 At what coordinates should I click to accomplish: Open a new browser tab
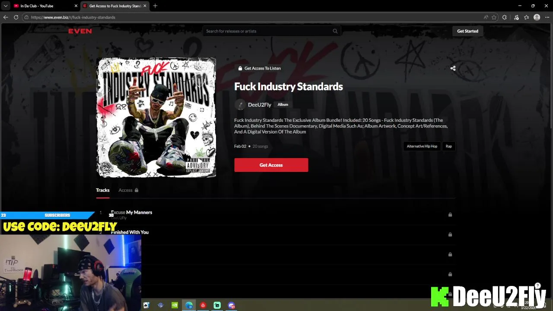click(x=155, y=6)
